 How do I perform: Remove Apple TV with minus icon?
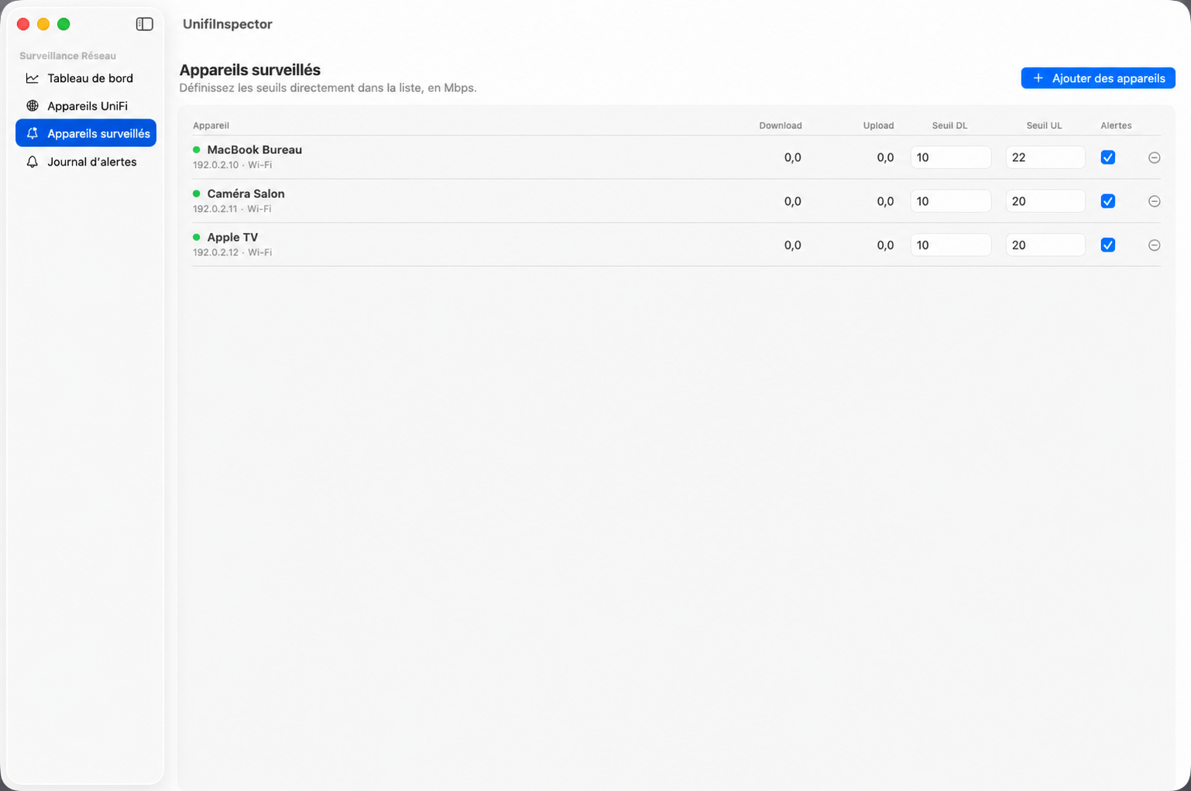click(1154, 245)
